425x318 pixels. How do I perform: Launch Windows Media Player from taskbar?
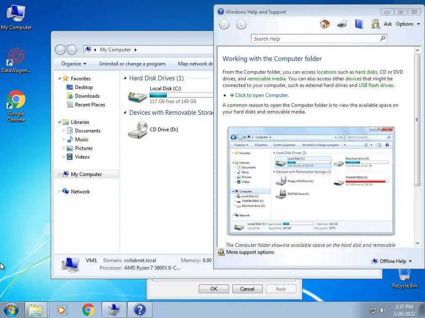tap(62, 310)
